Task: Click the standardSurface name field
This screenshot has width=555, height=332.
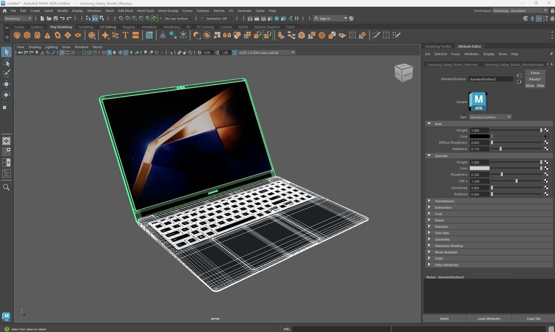Action: [x=491, y=79]
